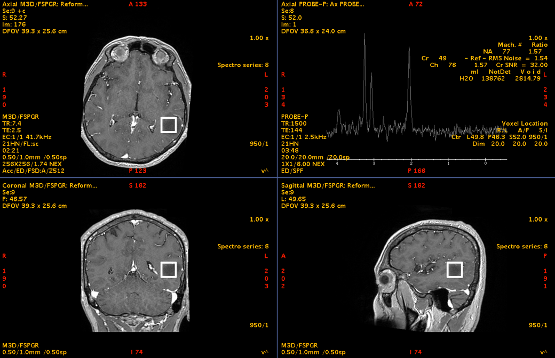Image resolution: width=555 pixels, height=358 pixels.
Task: Select the Axial PROBE-P viewport title
Action: [x=322, y=4]
